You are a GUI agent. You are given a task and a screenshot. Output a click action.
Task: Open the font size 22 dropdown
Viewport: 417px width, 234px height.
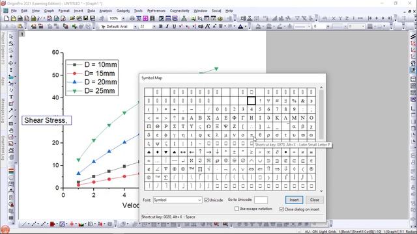coord(154,27)
